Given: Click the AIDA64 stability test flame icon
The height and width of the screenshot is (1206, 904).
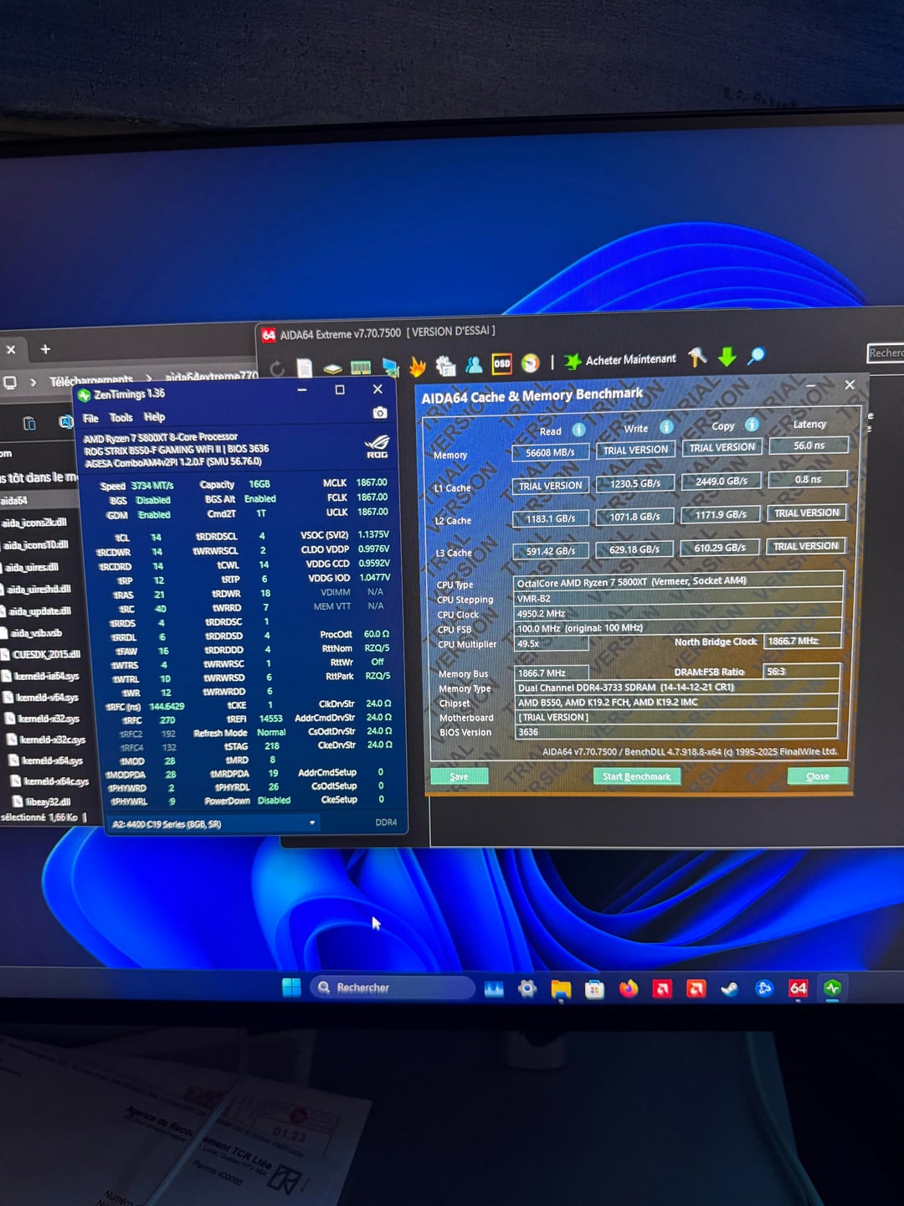Looking at the screenshot, I should pos(418,366).
